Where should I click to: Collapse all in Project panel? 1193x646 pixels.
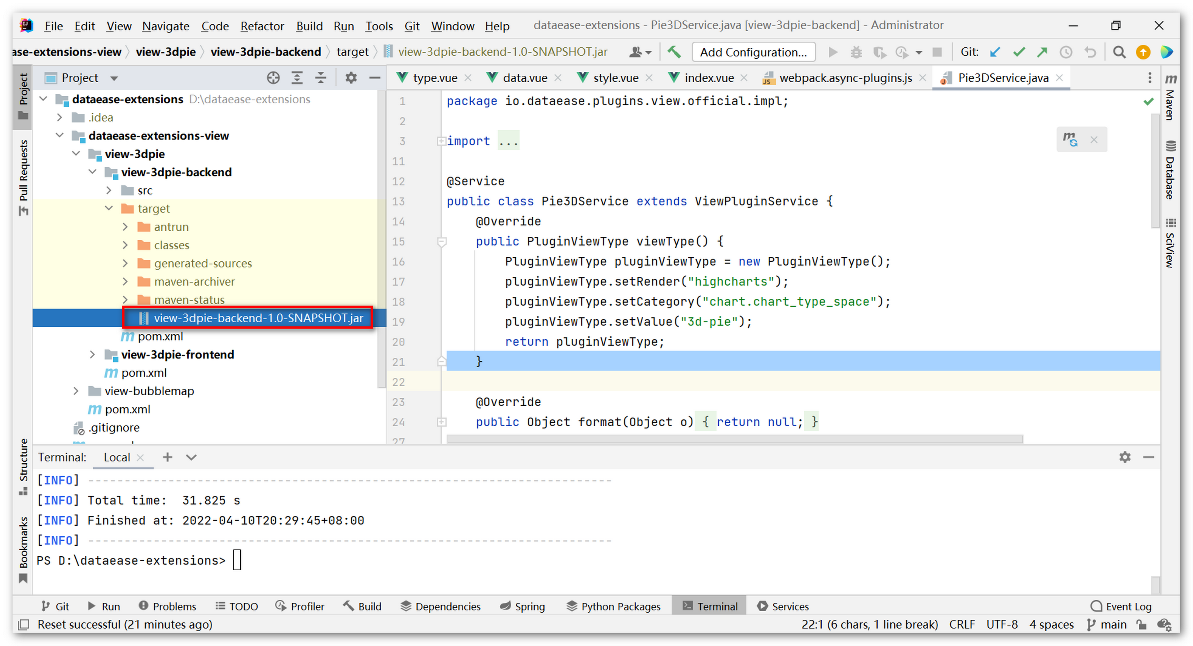(321, 78)
